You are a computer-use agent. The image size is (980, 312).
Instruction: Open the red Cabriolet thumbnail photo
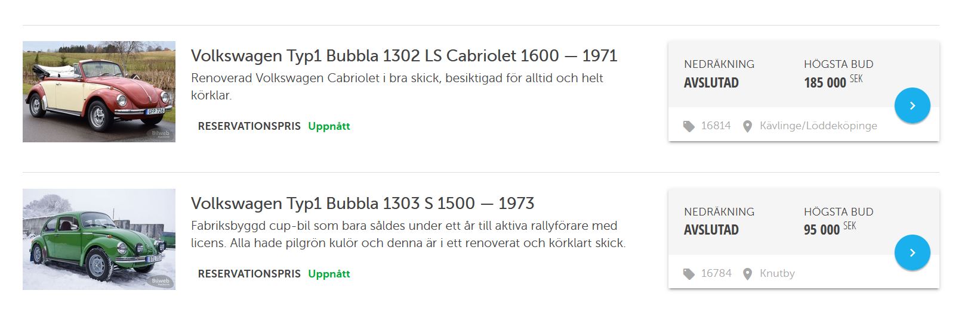pyautogui.click(x=99, y=92)
